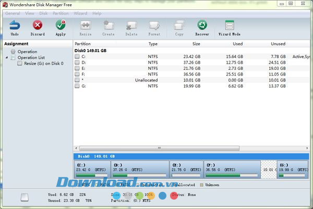Sort by the Used column header

point(238,44)
